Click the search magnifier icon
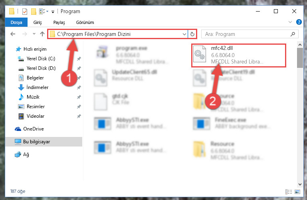The height and width of the screenshot is (200, 307). click(293, 34)
